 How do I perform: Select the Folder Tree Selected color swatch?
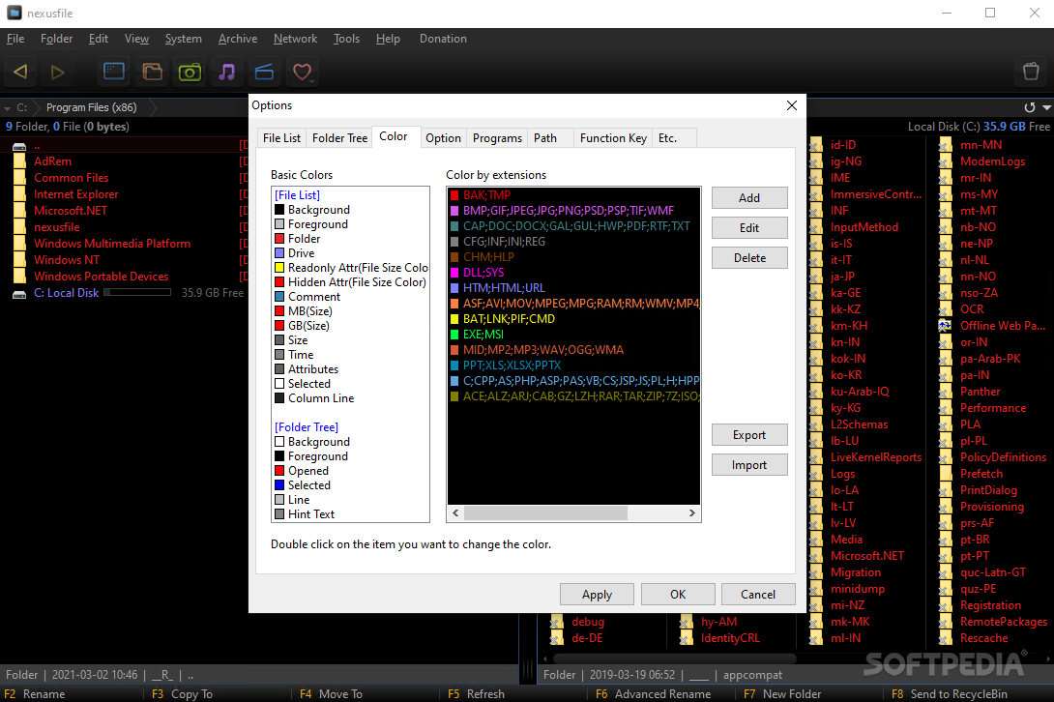279,485
